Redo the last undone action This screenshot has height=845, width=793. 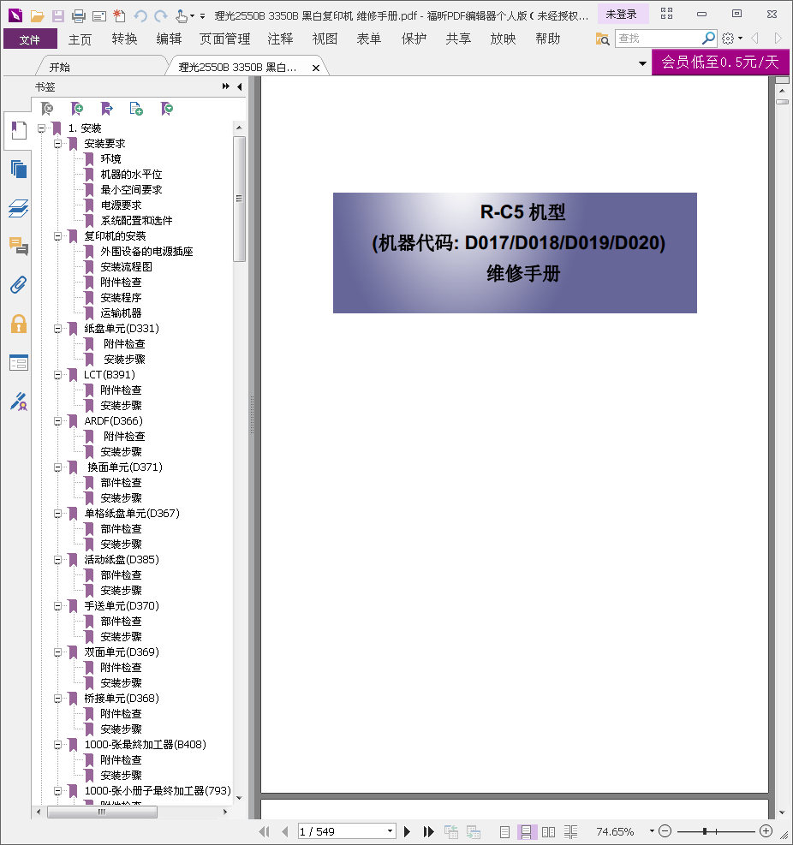pyautogui.click(x=161, y=15)
